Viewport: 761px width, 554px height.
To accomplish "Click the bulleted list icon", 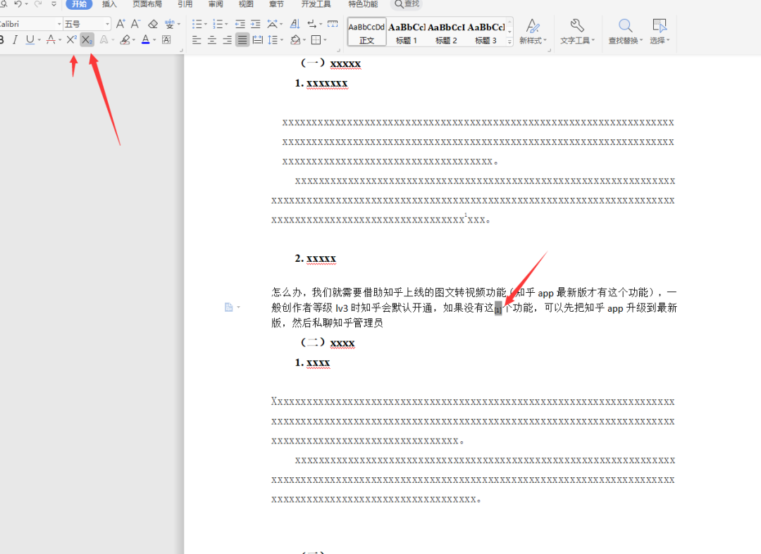I will pos(197,24).
